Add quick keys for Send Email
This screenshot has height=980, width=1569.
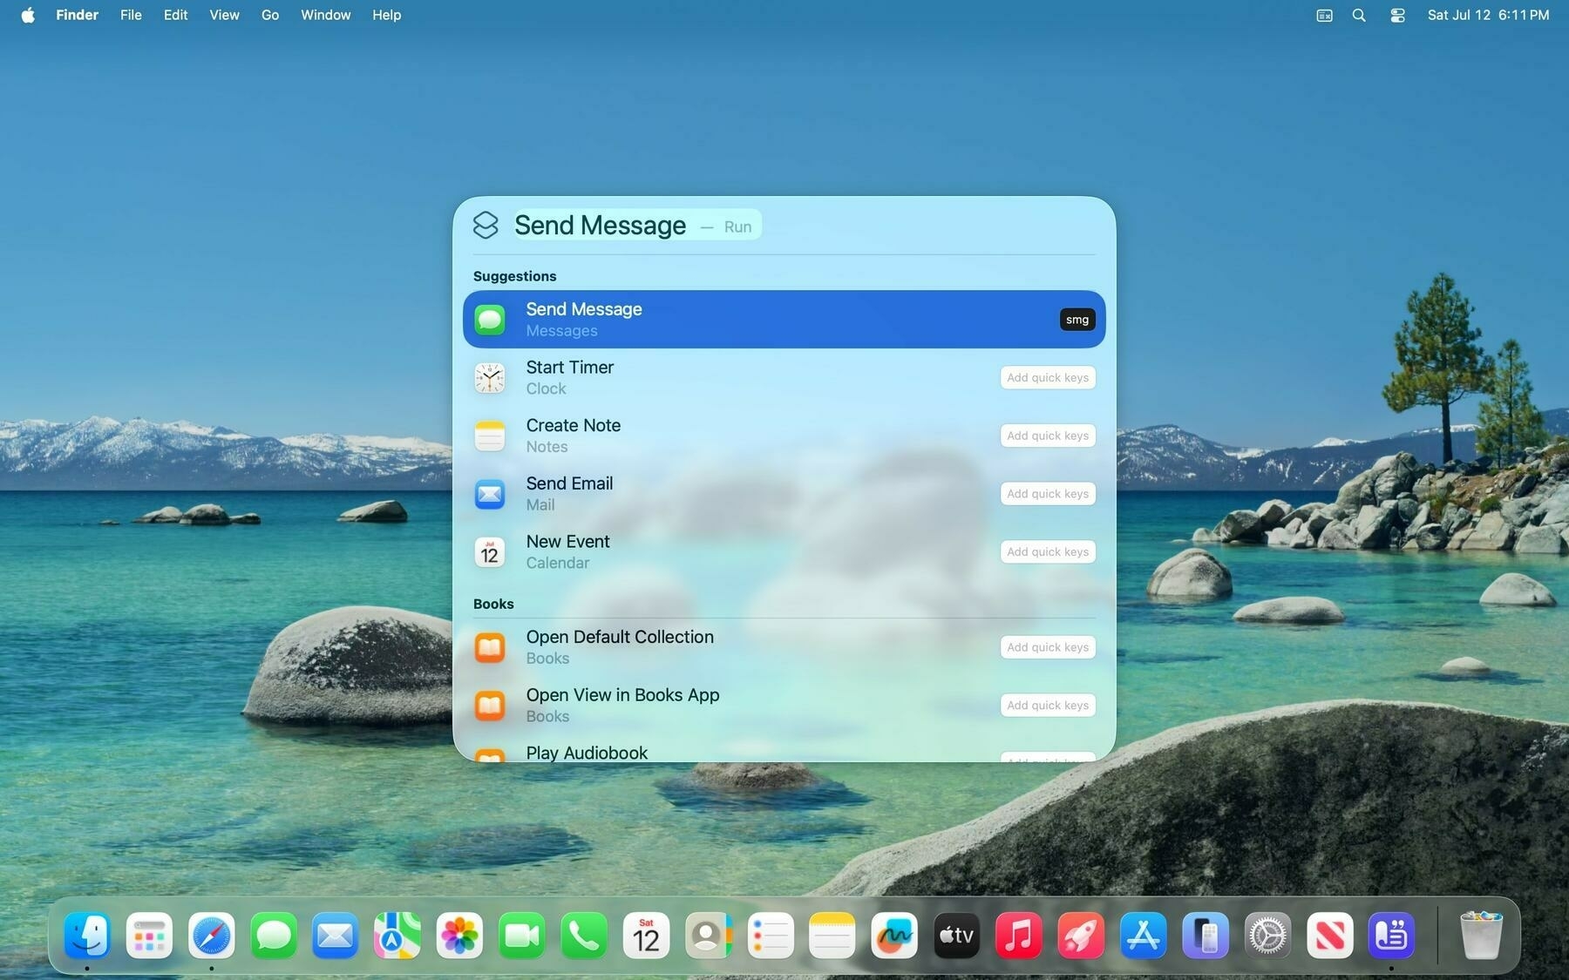coord(1048,494)
